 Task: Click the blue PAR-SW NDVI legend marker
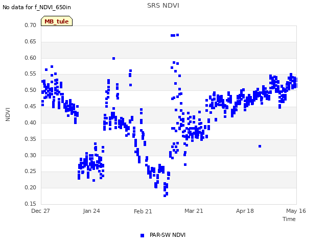pyautogui.click(x=142, y=235)
